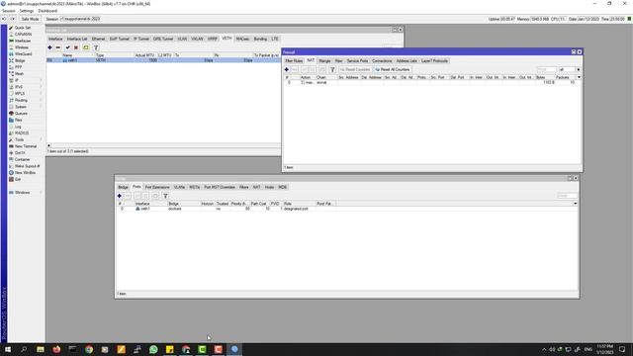This screenshot has width=633, height=356.
Task: Open Session menu
Action: (9, 11)
